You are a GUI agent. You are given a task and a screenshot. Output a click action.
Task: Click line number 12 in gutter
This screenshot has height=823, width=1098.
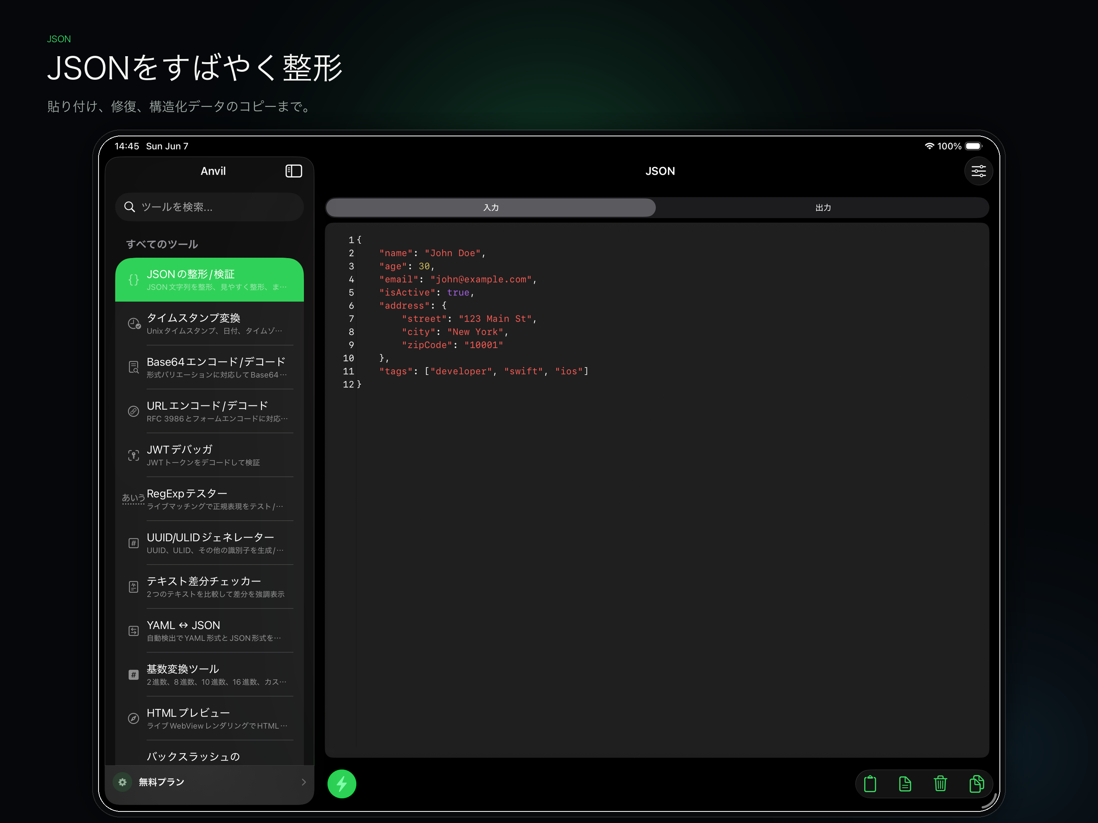click(348, 384)
